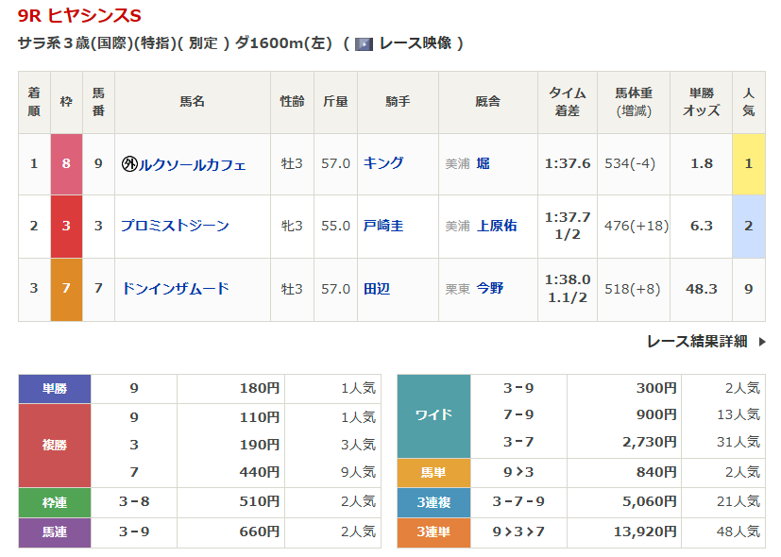
Task: Open horse page for ドンインザムード
Action: pos(175,288)
